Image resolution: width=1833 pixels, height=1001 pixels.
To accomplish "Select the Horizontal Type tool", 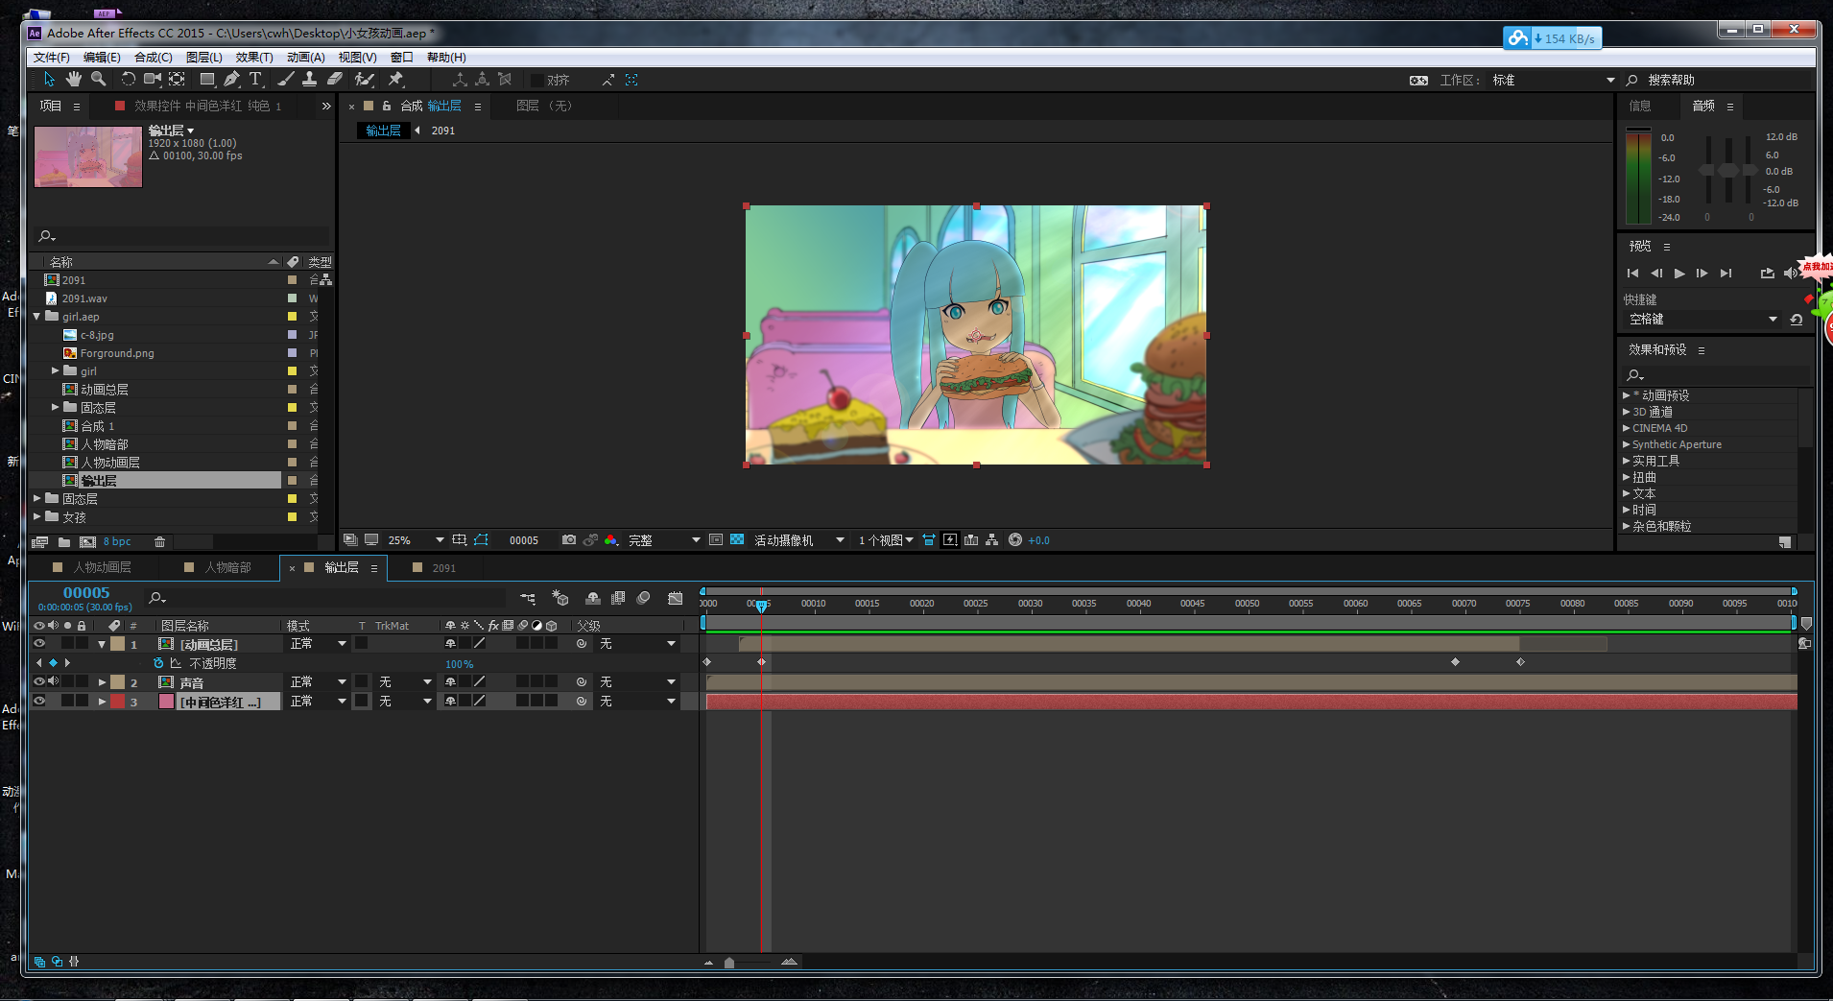I will [255, 80].
